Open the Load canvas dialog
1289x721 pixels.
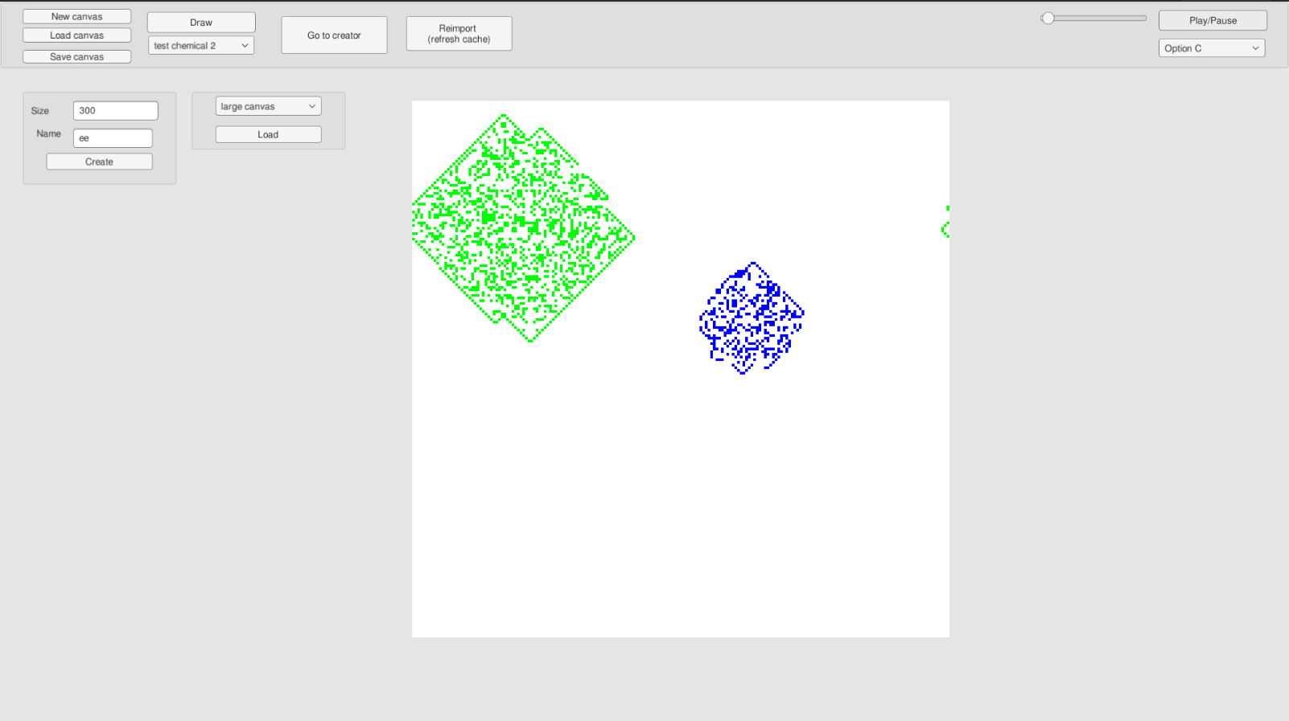tap(77, 35)
